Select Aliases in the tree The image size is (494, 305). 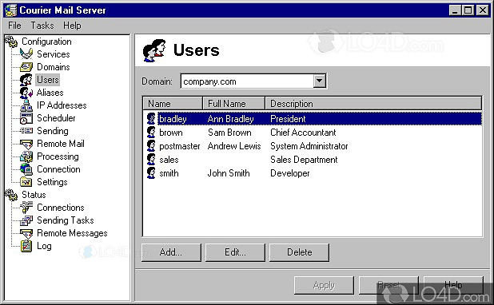pyautogui.click(x=50, y=93)
